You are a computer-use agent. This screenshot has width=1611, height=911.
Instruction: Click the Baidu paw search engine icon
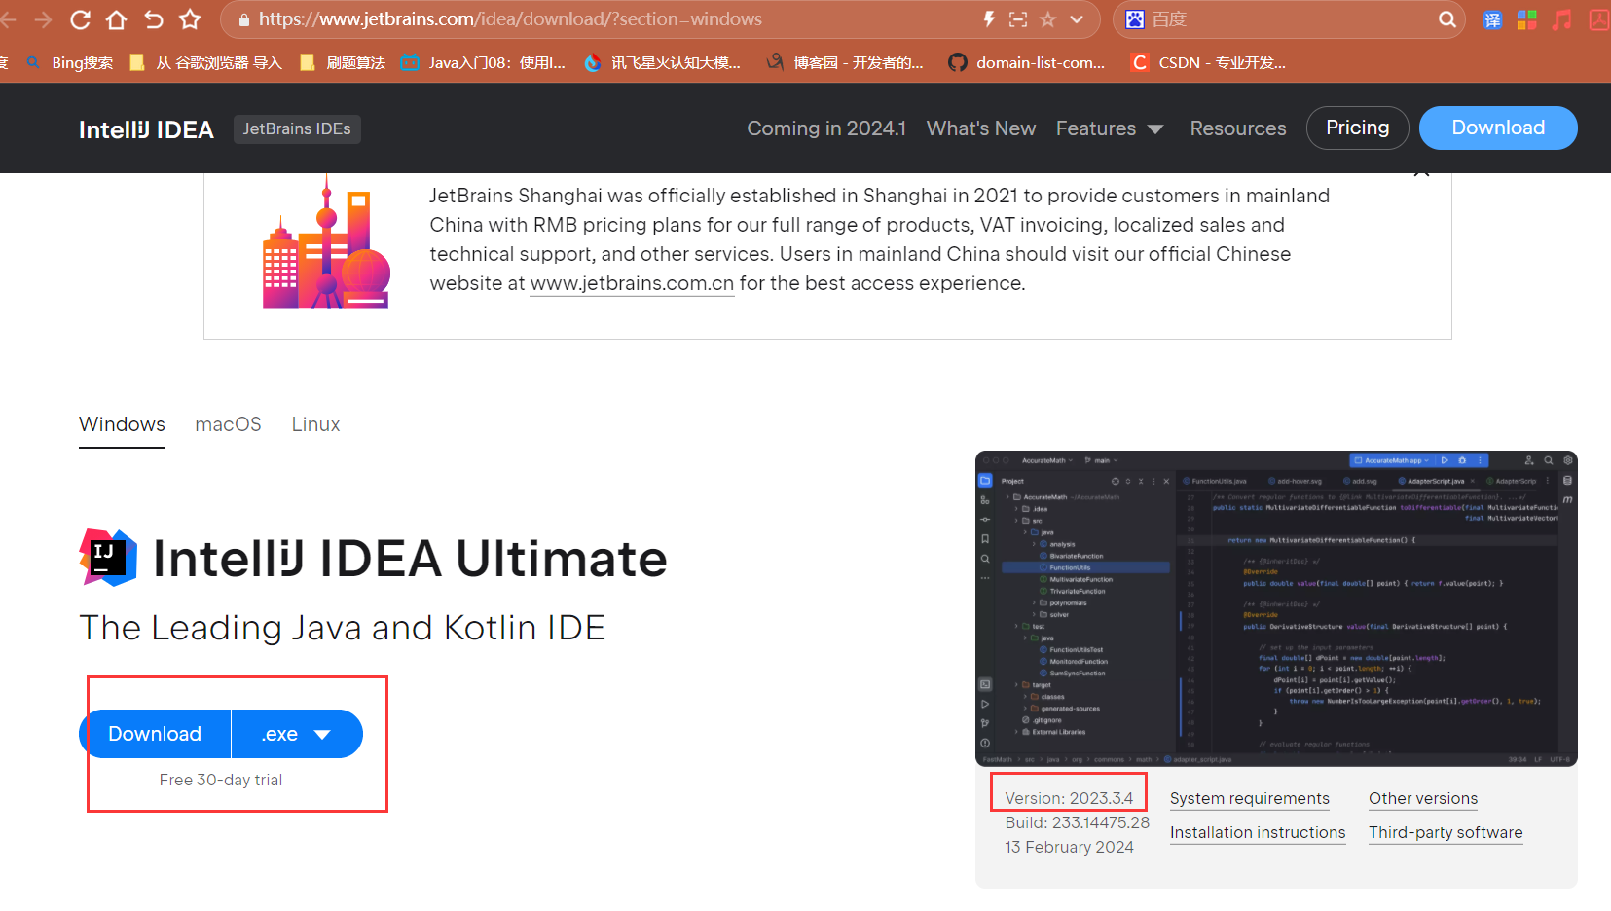pyautogui.click(x=1135, y=19)
